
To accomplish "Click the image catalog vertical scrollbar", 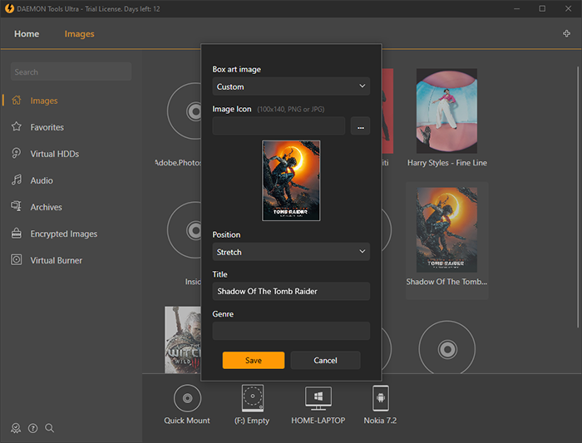I will point(578,197).
